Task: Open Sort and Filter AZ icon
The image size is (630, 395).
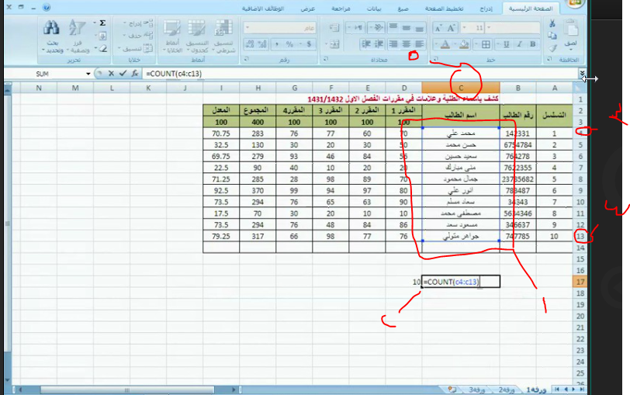Action: [x=77, y=28]
